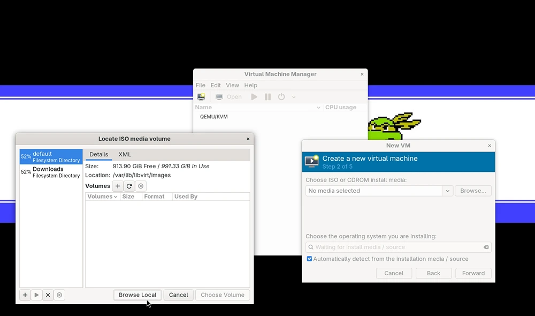
Task: Select the Downloads storage pool
Action: 51,172
